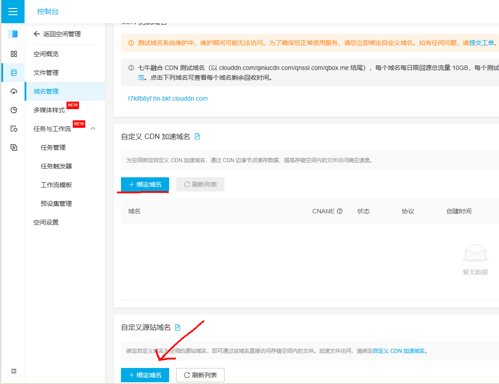Collapse the left sidebar with bottom icon
Image resolution: width=499 pixels, height=384 pixels.
(x=14, y=371)
